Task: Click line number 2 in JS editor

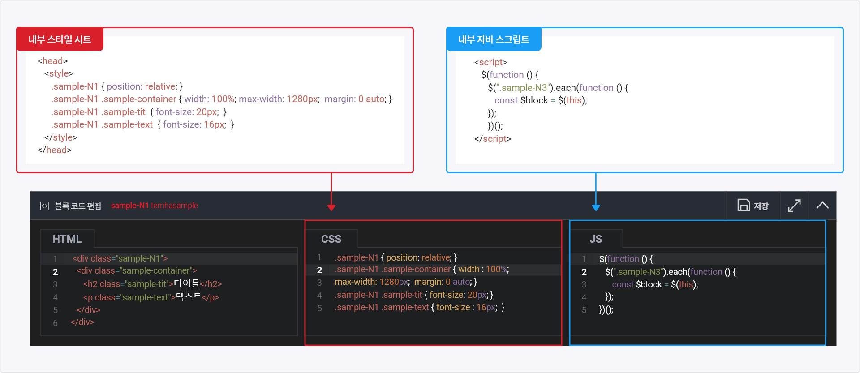Action: click(x=584, y=272)
